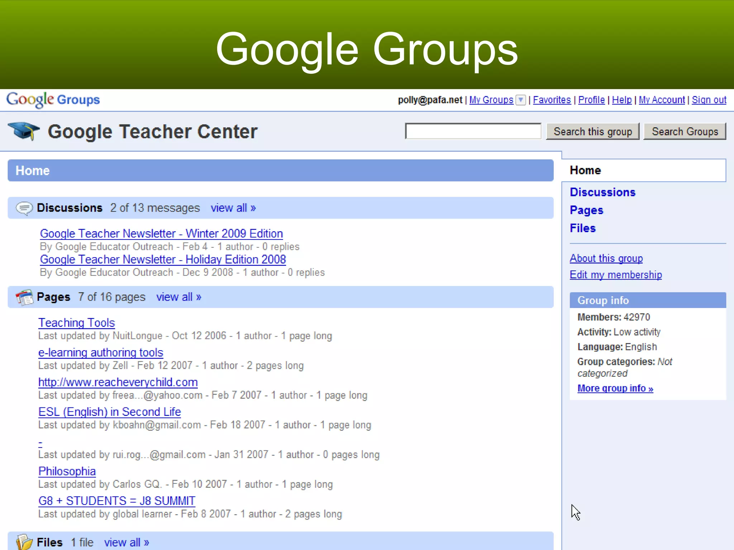Open Newsletter Winter 2009 Edition discussion
734x550 pixels.
click(x=162, y=234)
